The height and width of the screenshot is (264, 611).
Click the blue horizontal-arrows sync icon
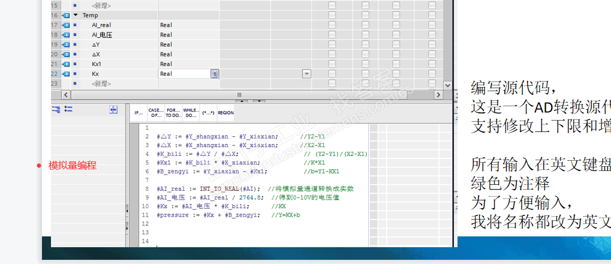tap(113, 110)
